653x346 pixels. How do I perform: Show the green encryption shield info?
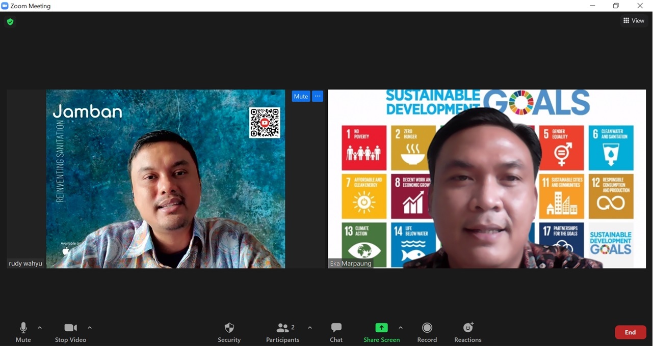(x=10, y=22)
